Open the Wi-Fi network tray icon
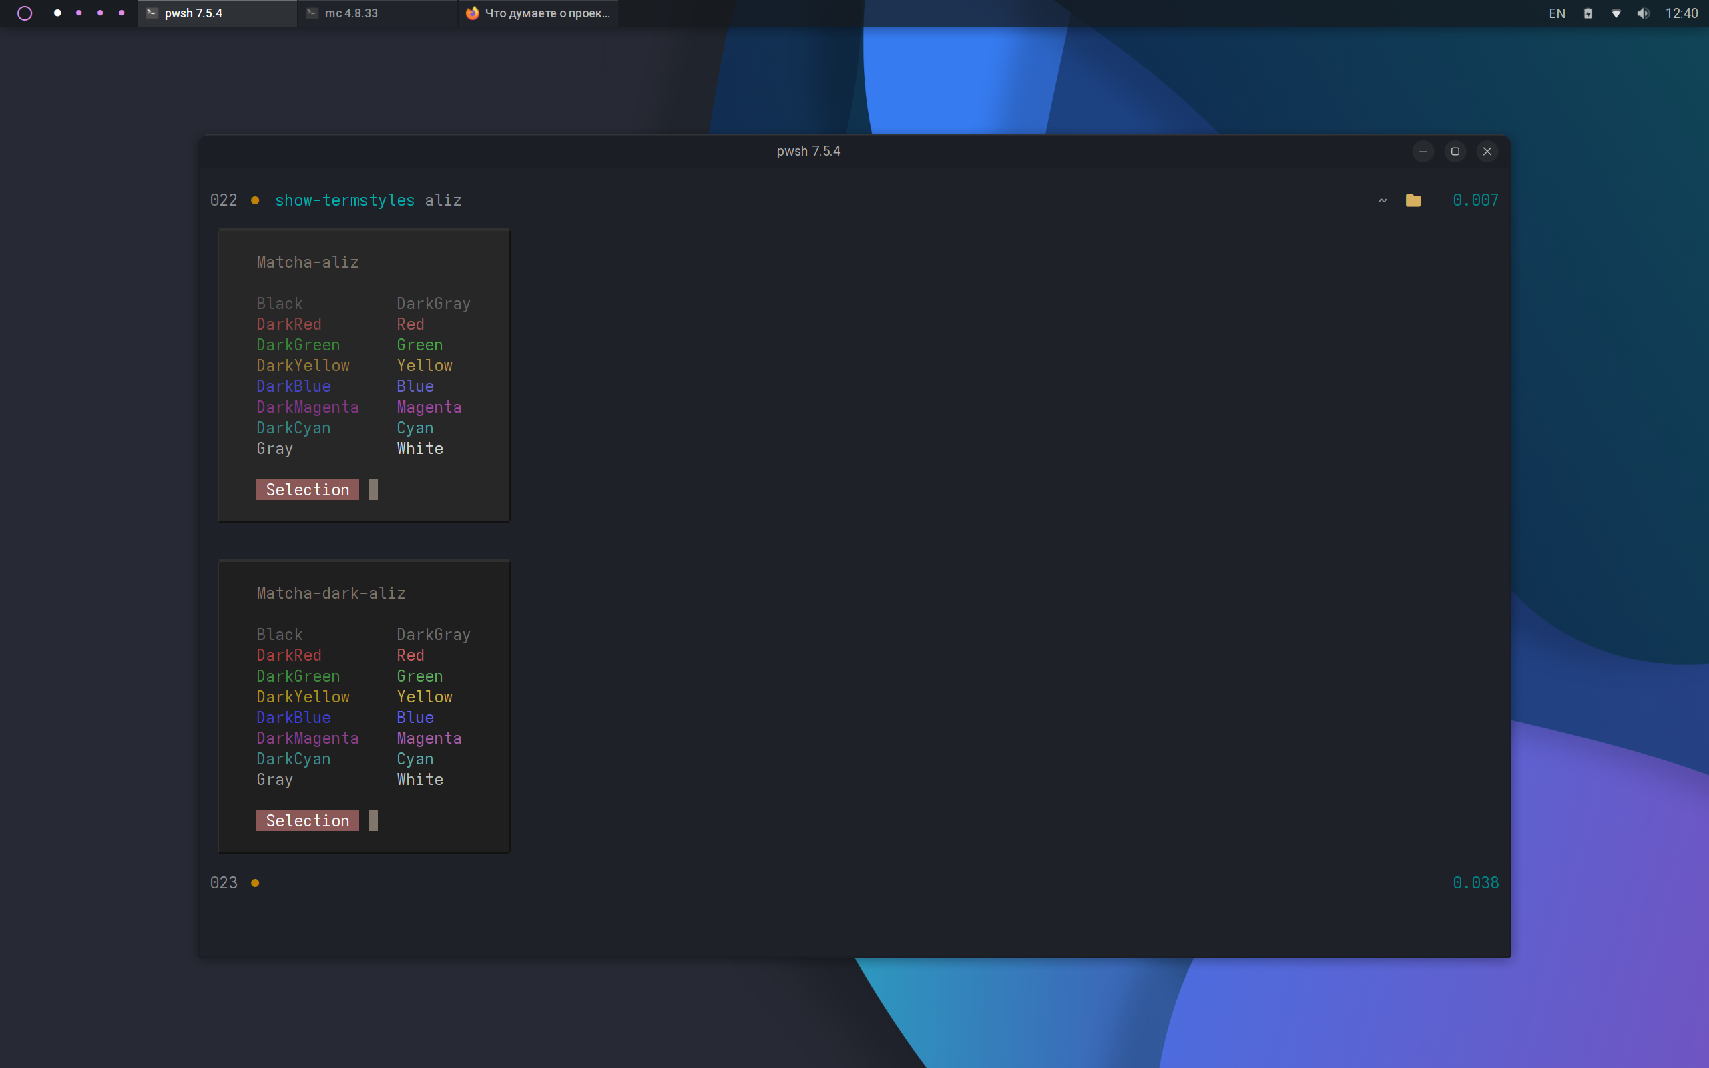This screenshot has width=1709, height=1068. click(x=1615, y=13)
